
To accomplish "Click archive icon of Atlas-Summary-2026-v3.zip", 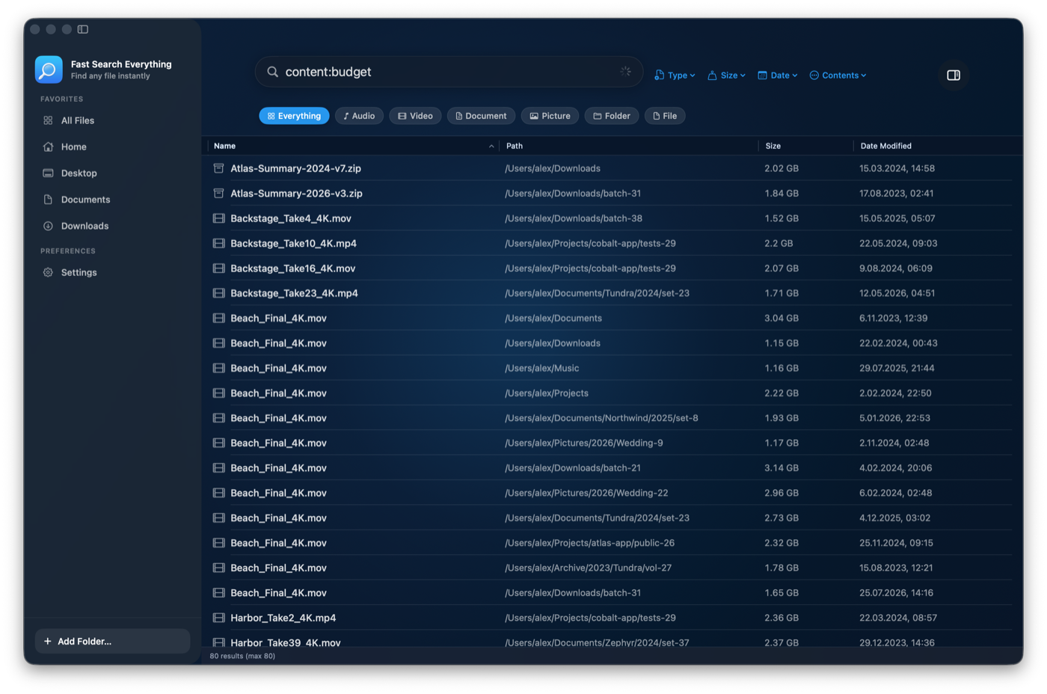I will (x=218, y=193).
